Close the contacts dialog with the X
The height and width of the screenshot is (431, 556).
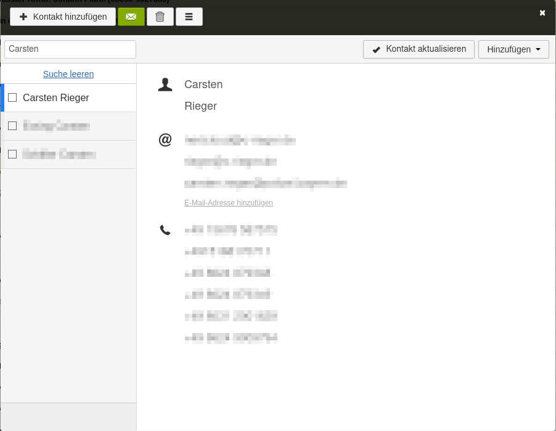[542, 13]
